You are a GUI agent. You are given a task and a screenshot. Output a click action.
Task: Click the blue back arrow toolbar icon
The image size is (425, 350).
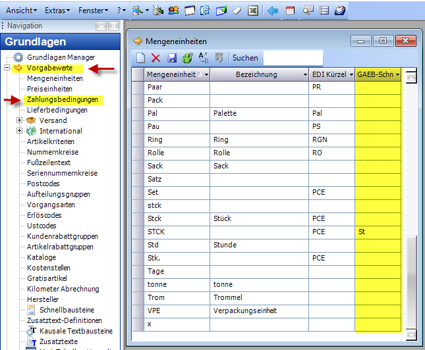(x=272, y=11)
